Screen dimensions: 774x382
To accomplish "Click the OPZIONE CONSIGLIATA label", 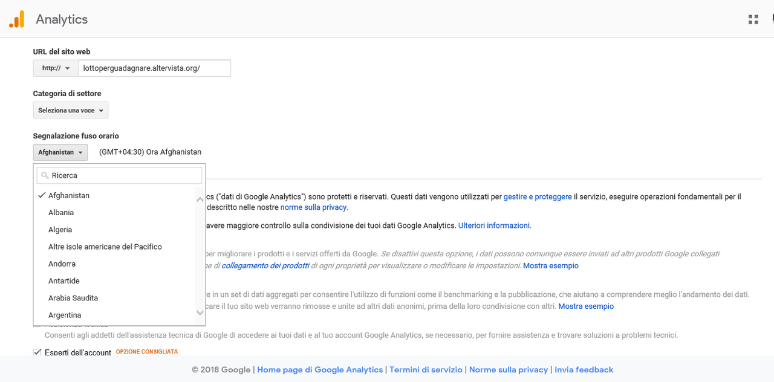I will coord(147,352).
